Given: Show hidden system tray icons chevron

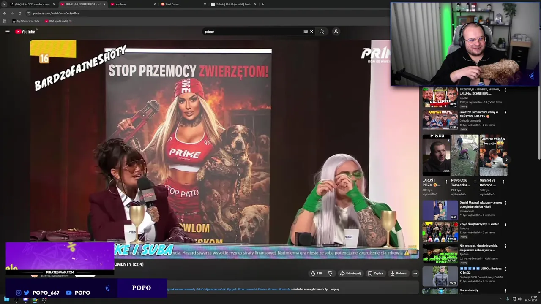Looking at the screenshot, I should 501,299.
